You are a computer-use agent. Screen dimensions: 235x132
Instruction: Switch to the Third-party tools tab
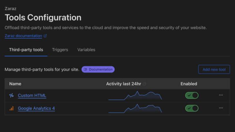coord(26,50)
